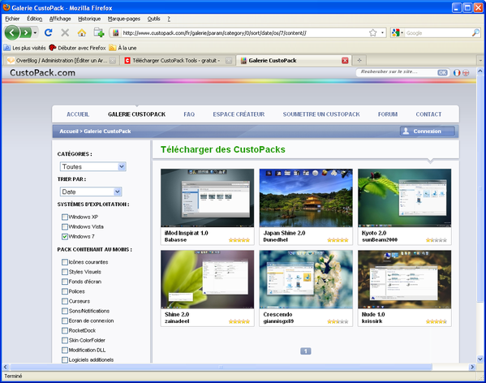Click the search magnifier icon
This screenshot has height=383, width=486.
475,32
